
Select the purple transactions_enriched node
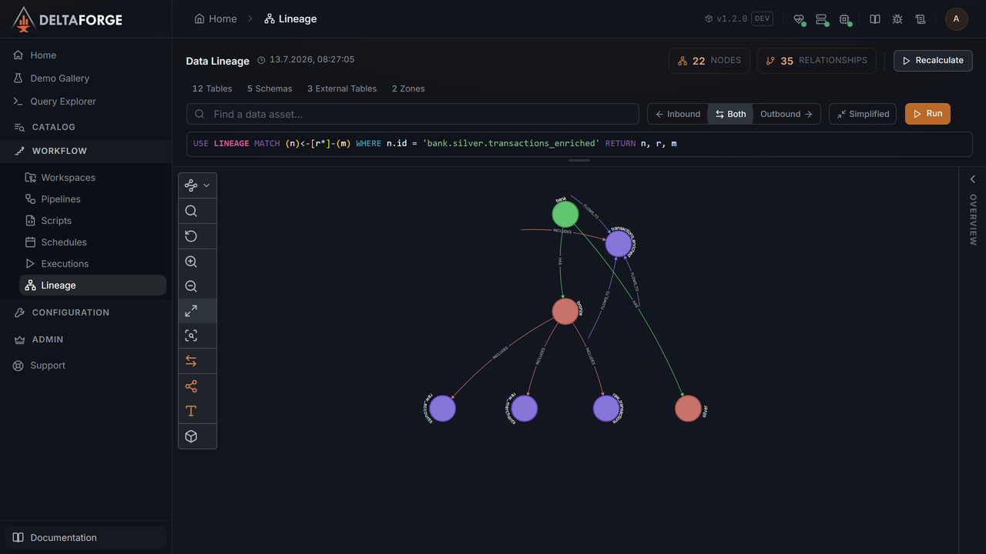coord(619,244)
